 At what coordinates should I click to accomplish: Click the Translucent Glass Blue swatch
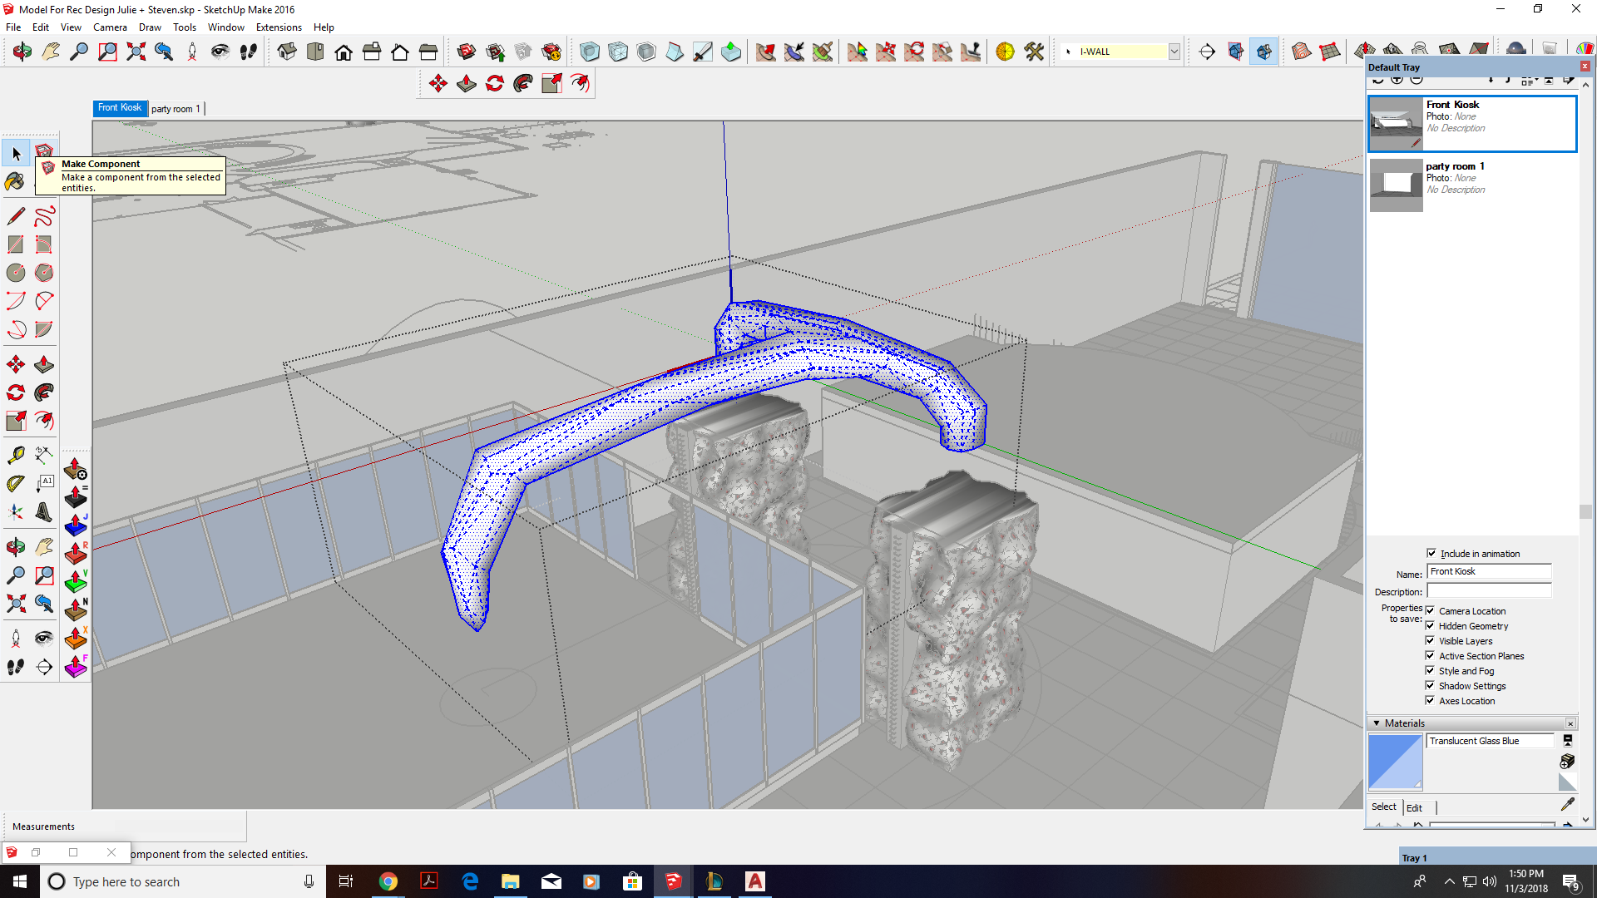click(1394, 762)
